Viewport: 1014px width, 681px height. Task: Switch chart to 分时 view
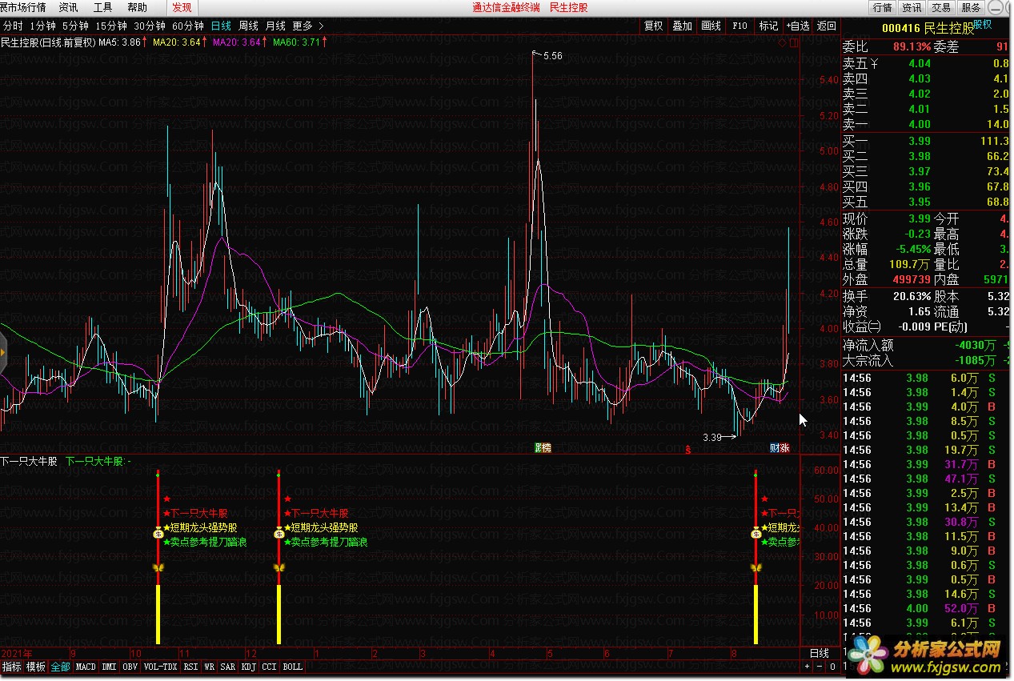point(13,26)
